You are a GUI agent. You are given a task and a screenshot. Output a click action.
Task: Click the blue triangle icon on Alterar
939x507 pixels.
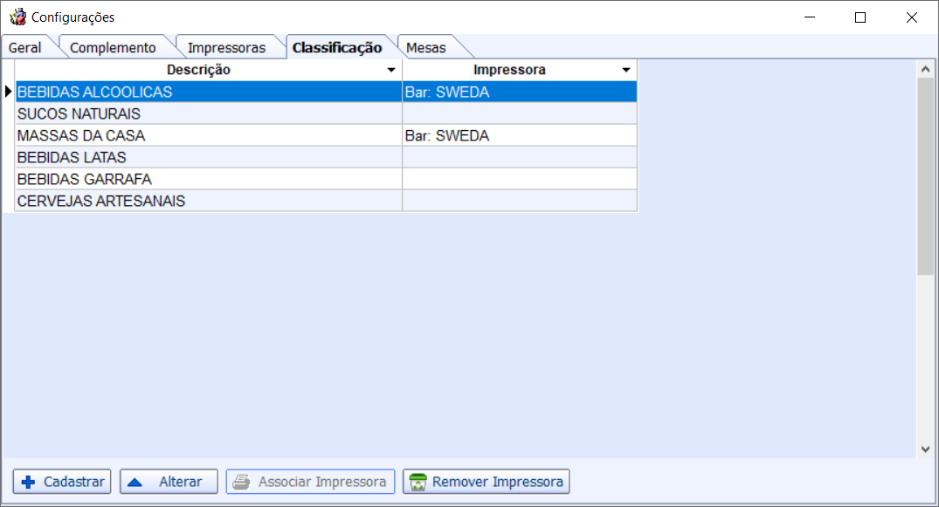pos(135,482)
